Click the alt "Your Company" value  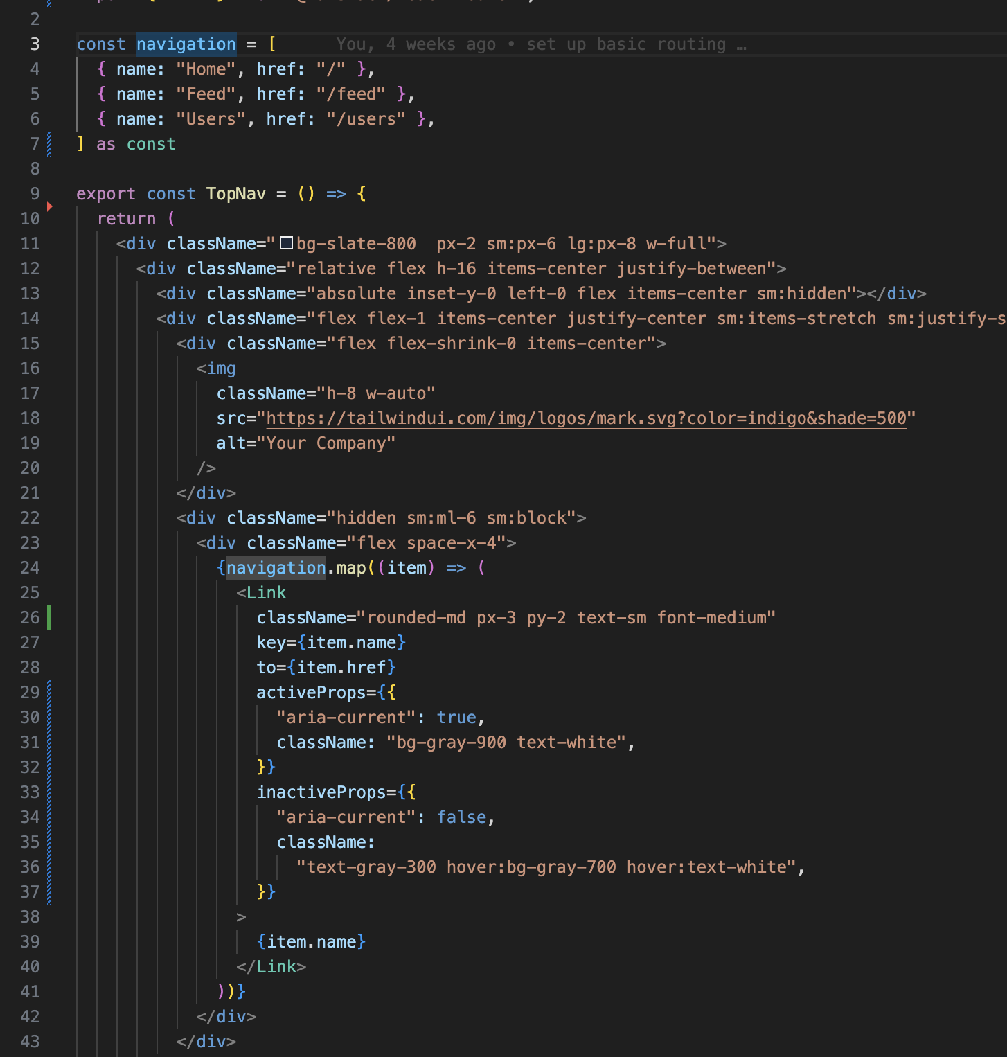pyautogui.click(x=326, y=443)
